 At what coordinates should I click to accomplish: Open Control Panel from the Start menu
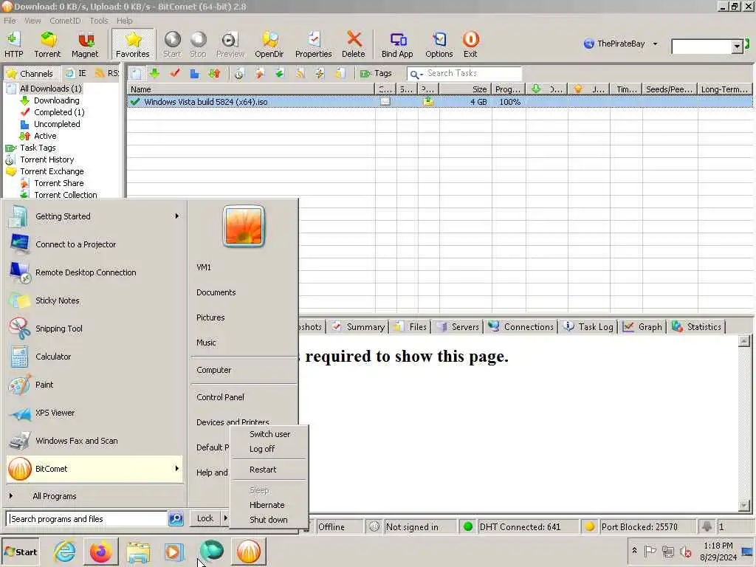[220, 397]
